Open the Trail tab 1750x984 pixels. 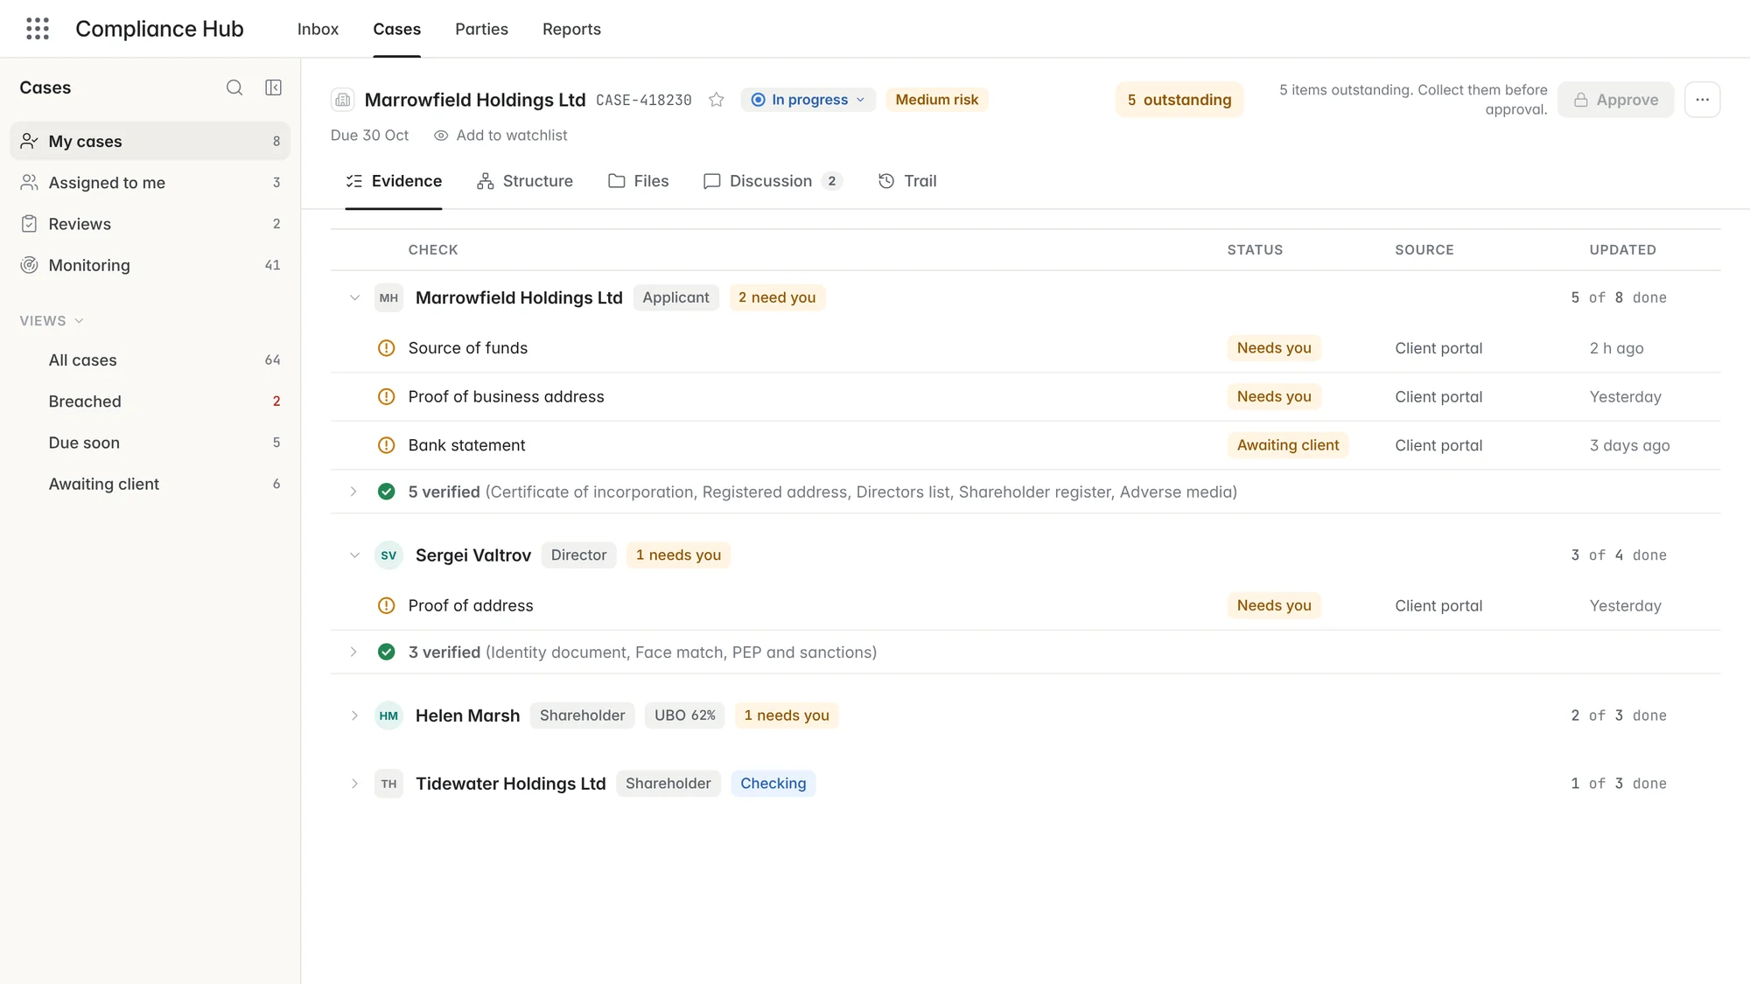(907, 181)
